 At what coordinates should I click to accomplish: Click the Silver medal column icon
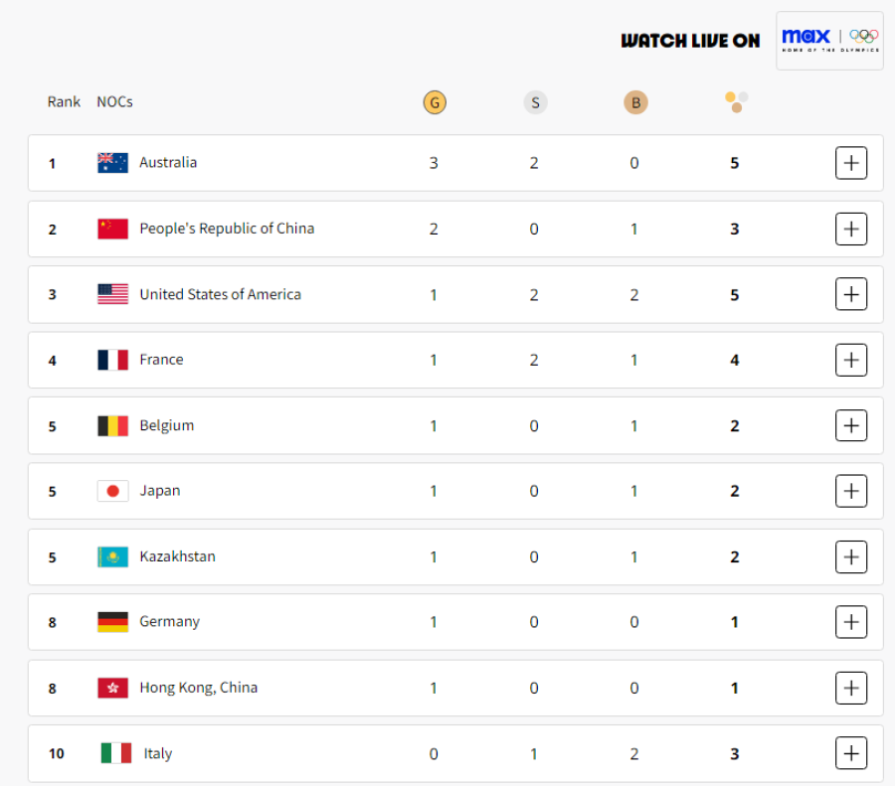[x=535, y=102]
